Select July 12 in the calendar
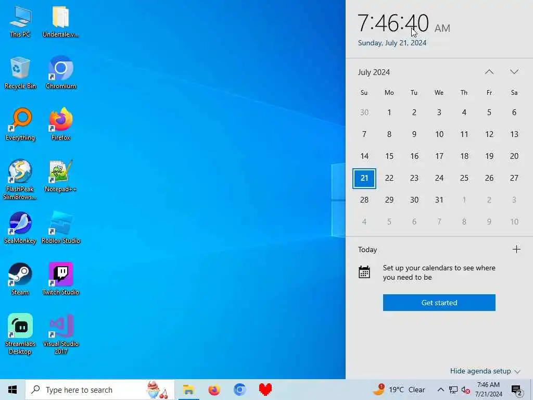This screenshot has height=400, width=533. [x=489, y=134]
